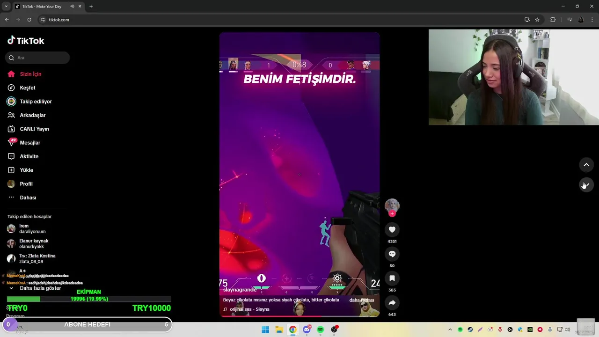Open the creator's avatar next to video

click(392, 205)
